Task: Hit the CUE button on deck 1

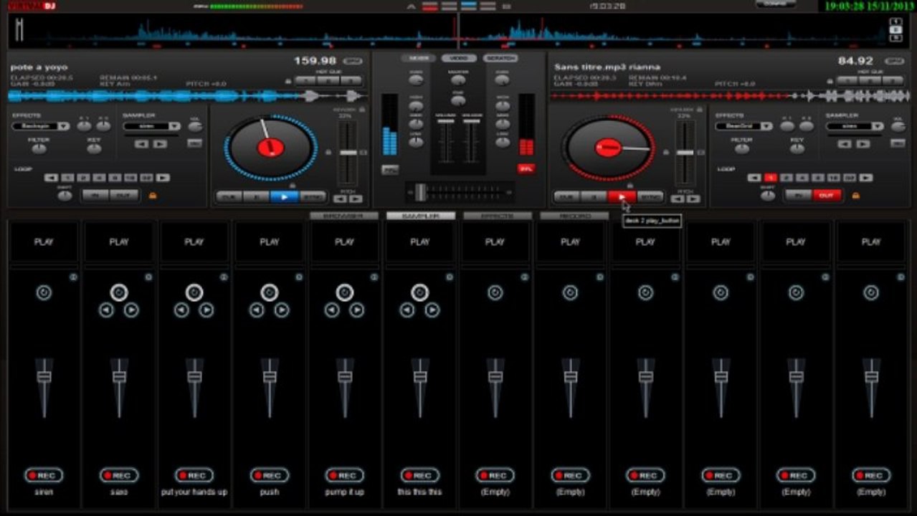Action: point(229,196)
